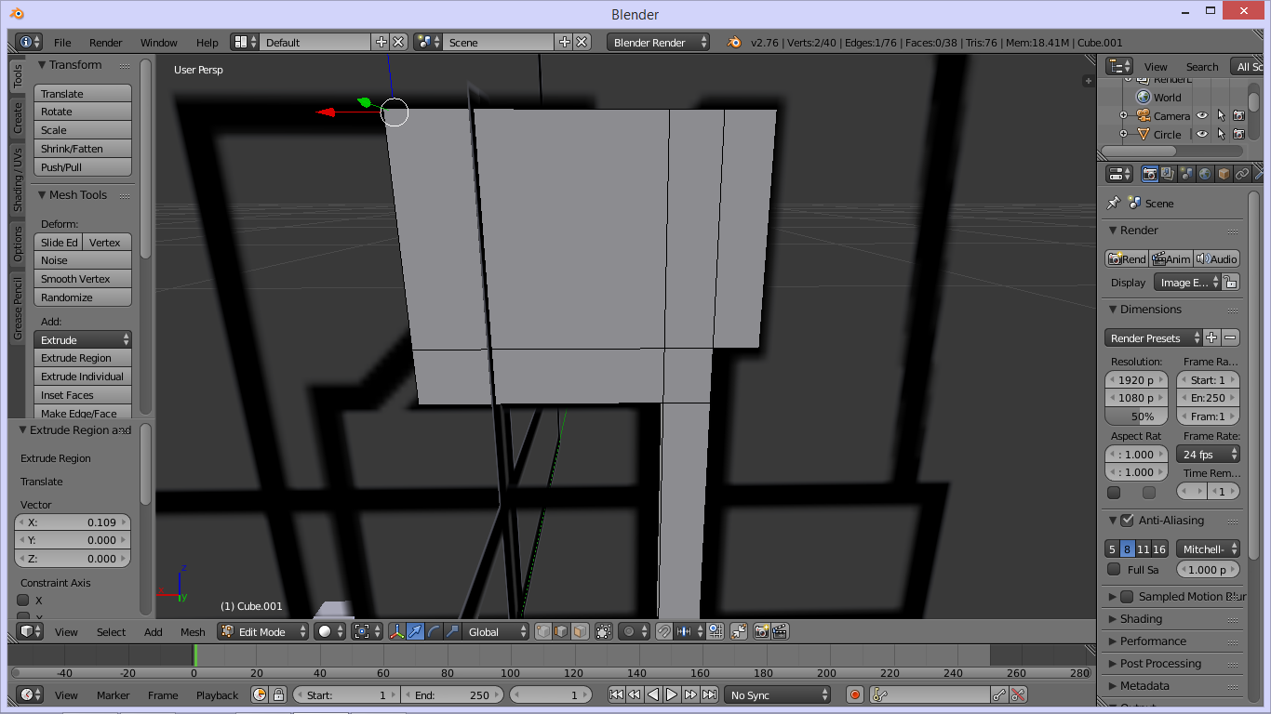Expand the Shading panel
Image resolution: width=1271 pixels, height=714 pixels.
pyautogui.click(x=1141, y=618)
